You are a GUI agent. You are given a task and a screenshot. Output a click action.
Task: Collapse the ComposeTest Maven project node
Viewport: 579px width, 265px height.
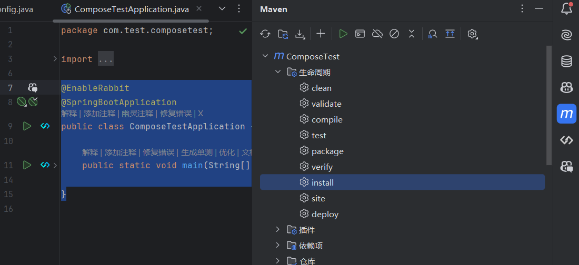click(x=265, y=56)
